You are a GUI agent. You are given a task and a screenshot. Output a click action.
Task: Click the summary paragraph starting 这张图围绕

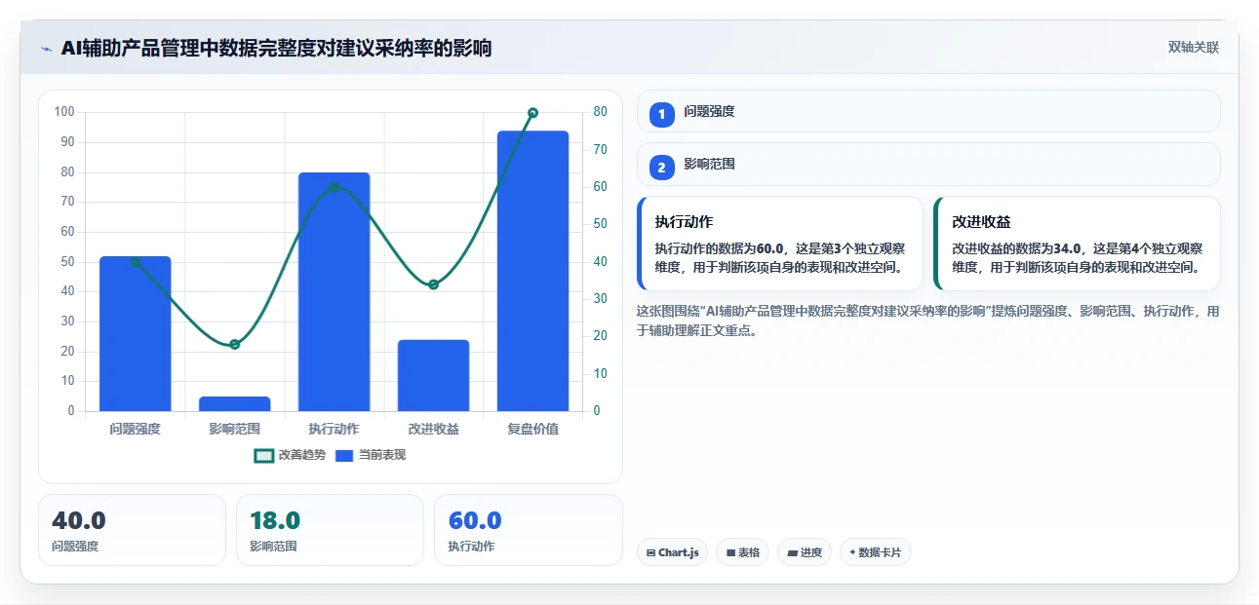[x=927, y=321]
